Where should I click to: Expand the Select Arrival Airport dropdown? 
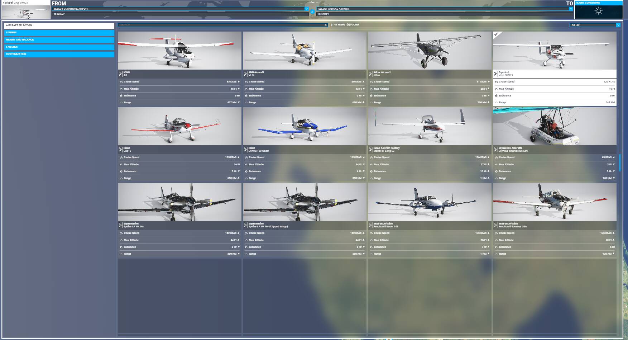coord(571,9)
